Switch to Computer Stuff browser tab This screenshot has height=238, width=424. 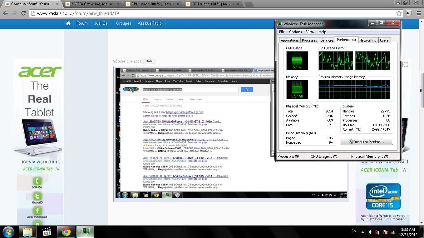coord(31,4)
